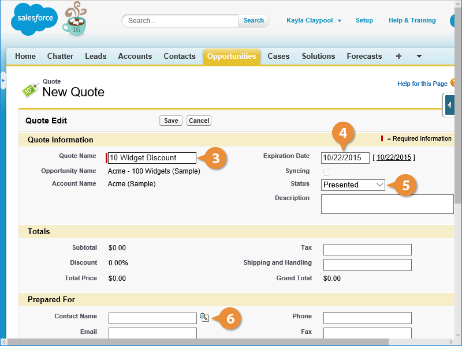462x346 pixels.
Task: Click the vertical scrollbar thumb
Action: pyautogui.click(x=458, y=106)
